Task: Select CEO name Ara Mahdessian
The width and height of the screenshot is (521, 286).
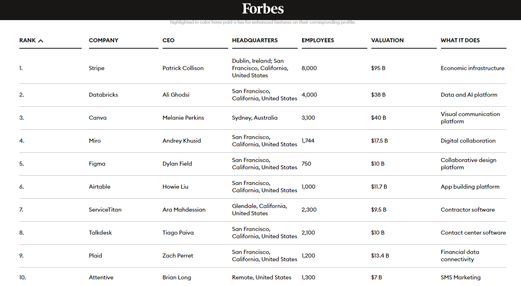Action: click(x=184, y=210)
